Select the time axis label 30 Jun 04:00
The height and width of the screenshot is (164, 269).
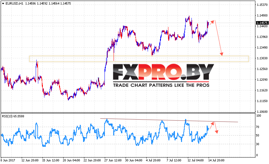click(134, 160)
